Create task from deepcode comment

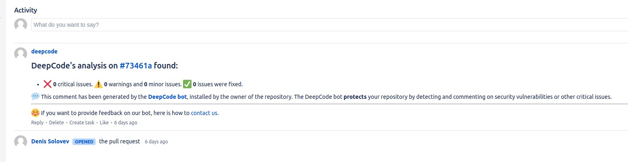82,122
